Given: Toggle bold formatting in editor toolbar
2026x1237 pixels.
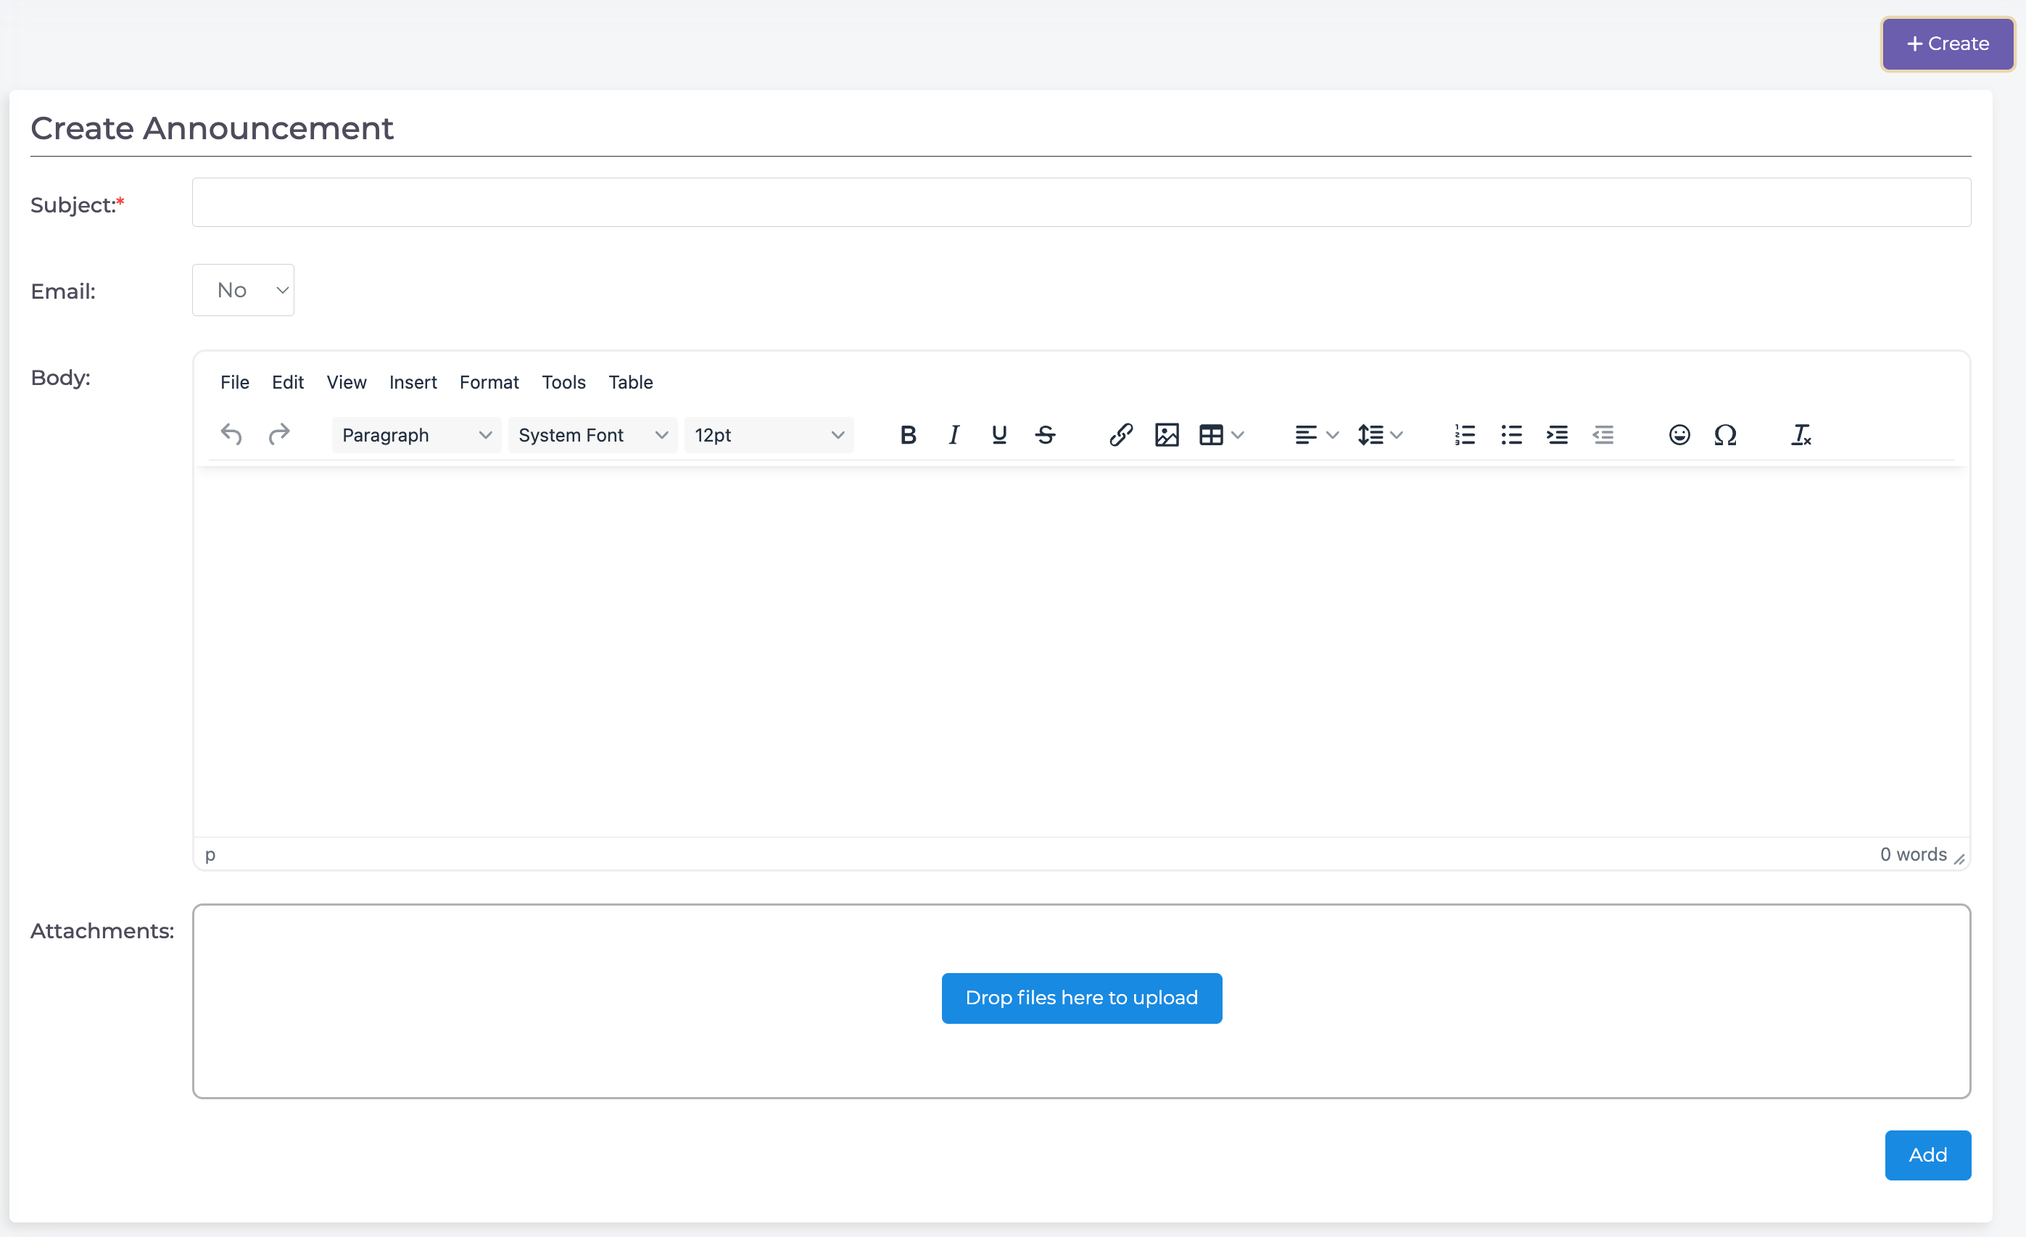Looking at the screenshot, I should [908, 435].
